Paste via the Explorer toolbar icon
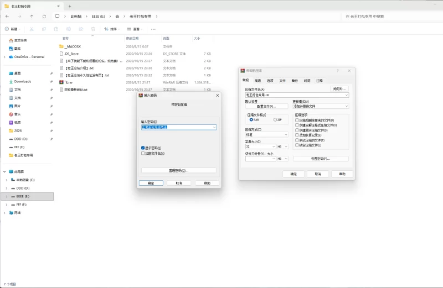Screen dimensions: 443x288 (x=56, y=29)
